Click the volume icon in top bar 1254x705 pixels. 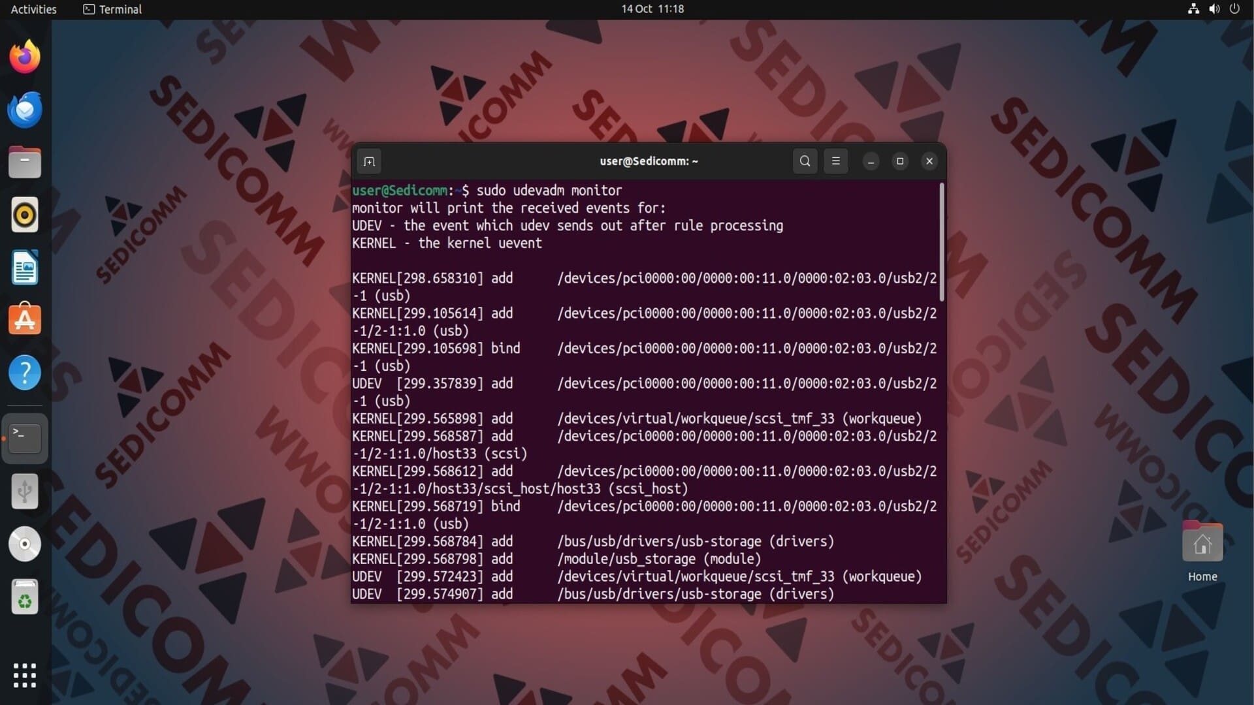click(x=1214, y=9)
